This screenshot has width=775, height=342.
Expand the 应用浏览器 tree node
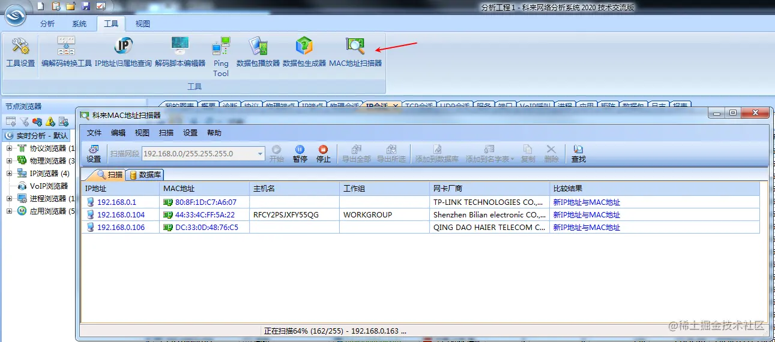coord(9,211)
